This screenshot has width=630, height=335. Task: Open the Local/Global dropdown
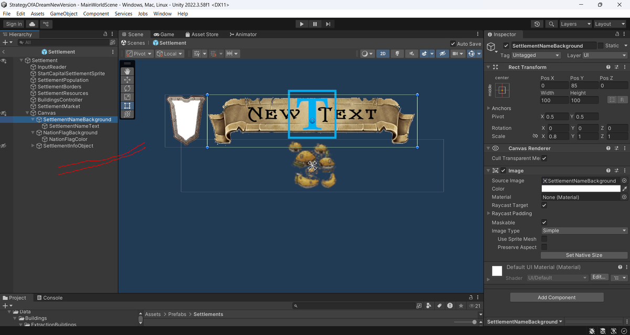coord(170,54)
